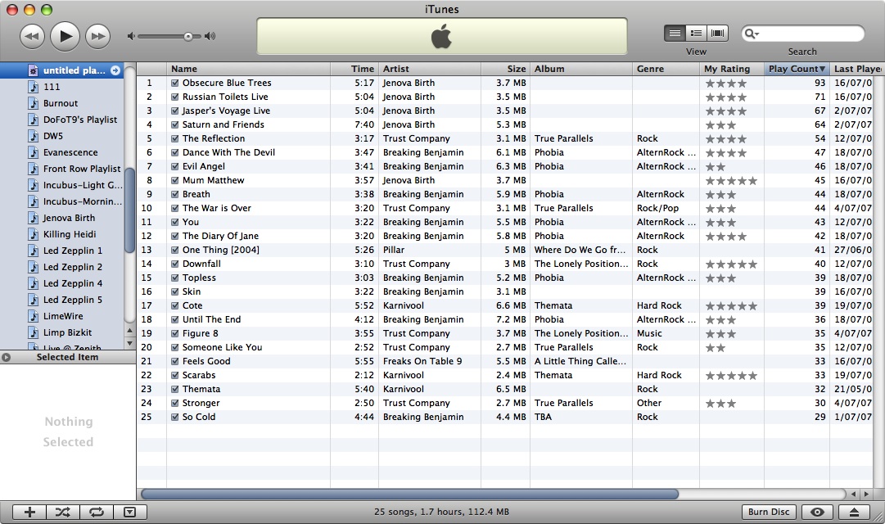Click sidebar scroll down arrow

pos(130,343)
